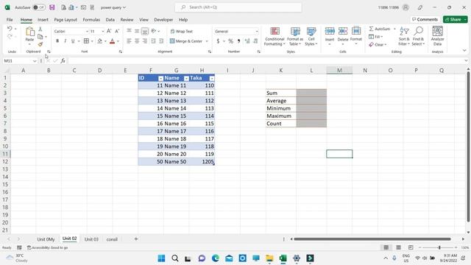Click the Save icon in title bar

(52, 7)
